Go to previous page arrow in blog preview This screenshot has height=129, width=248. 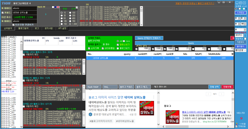pyautogui.click(x=208, y=94)
